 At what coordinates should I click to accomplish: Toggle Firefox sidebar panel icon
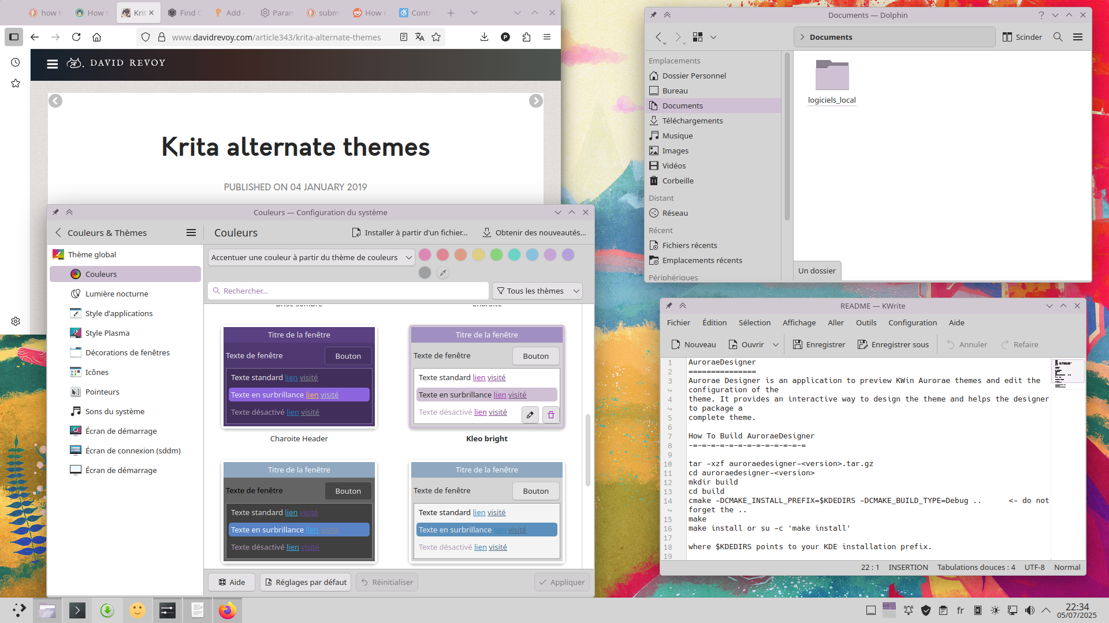pyautogui.click(x=14, y=37)
